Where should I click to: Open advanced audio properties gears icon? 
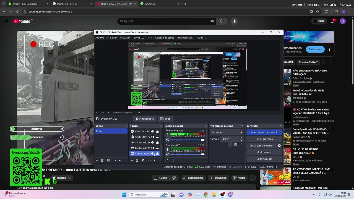click(167, 160)
